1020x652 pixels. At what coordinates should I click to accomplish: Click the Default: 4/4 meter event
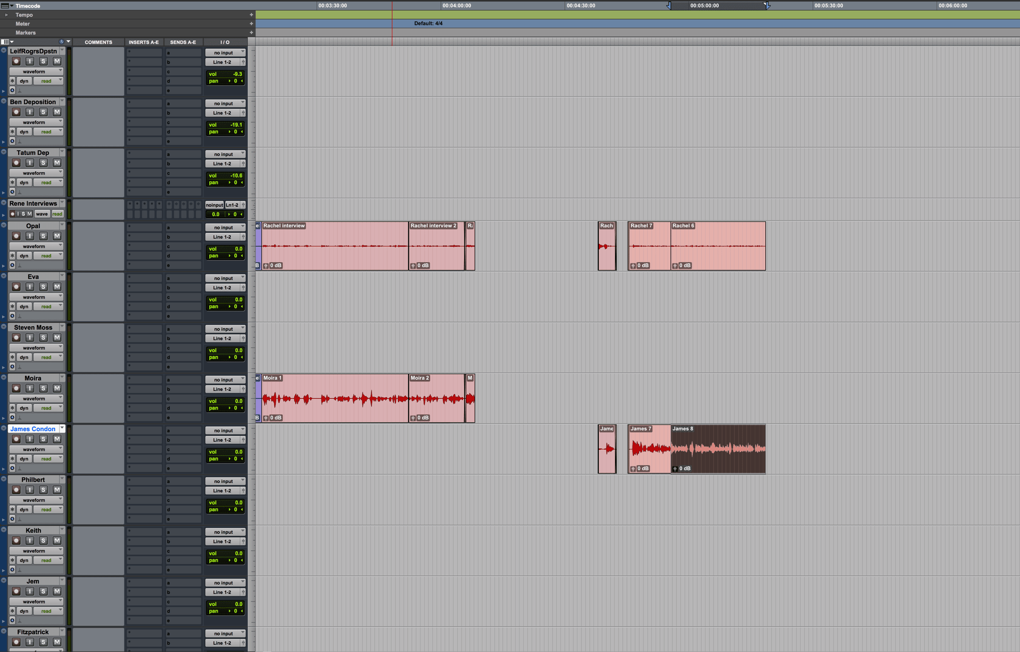pyautogui.click(x=428, y=23)
